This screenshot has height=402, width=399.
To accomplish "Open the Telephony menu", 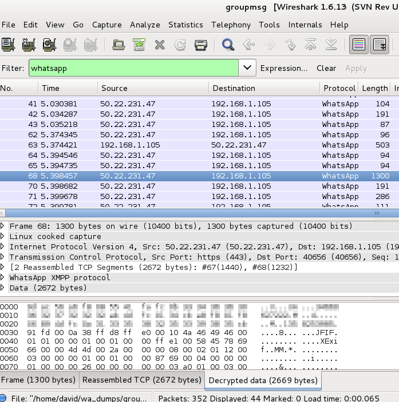I will [x=231, y=25].
